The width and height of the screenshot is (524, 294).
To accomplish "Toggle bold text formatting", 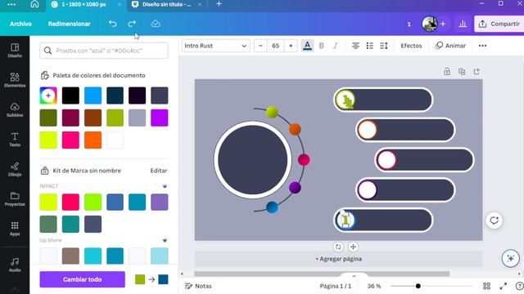I will 322,46.
